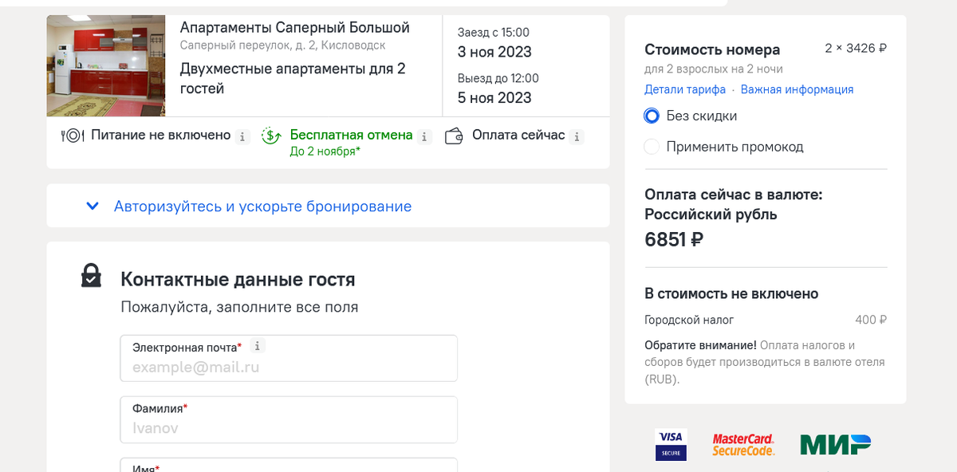Select the MasterCard SecureCode payment icon
The height and width of the screenshot is (472, 957).
point(743,443)
